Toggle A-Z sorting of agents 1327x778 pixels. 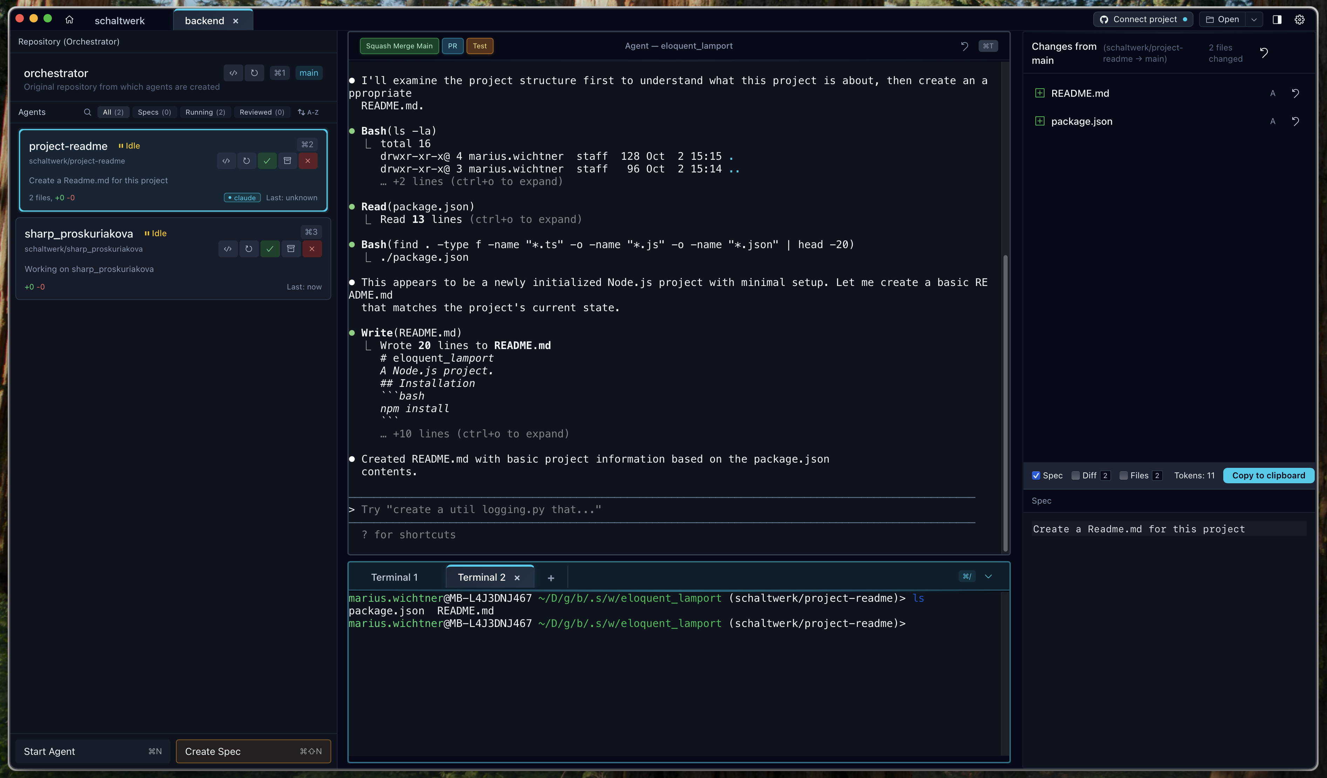click(x=308, y=111)
